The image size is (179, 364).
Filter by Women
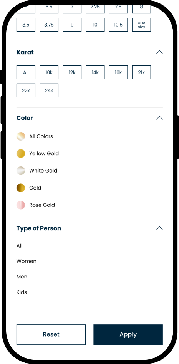tap(27, 261)
